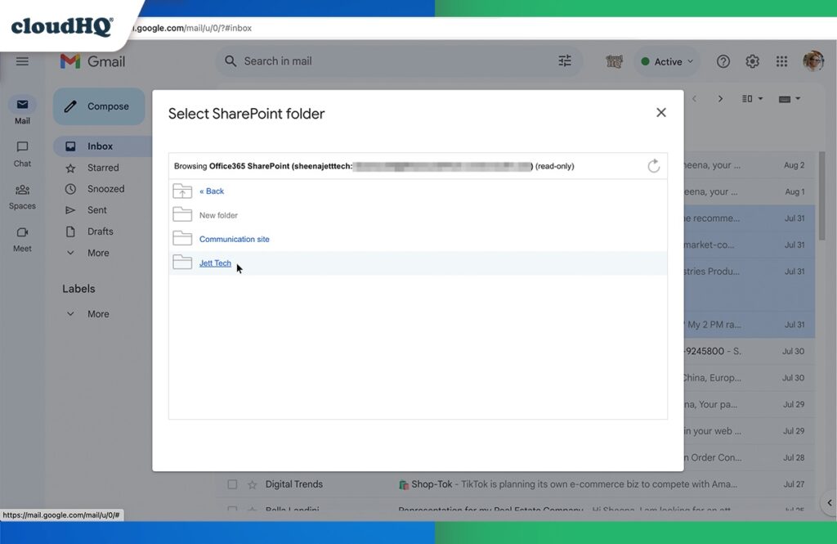Expand the Active status dropdown

click(x=668, y=61)
